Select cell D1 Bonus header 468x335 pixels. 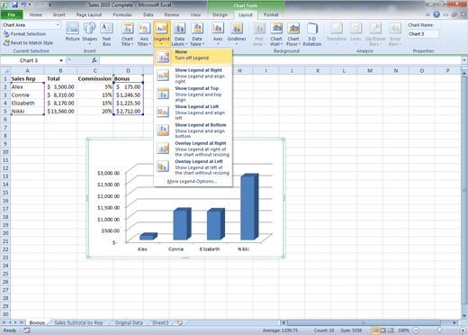pyautogui.click(x=129, y=78)
